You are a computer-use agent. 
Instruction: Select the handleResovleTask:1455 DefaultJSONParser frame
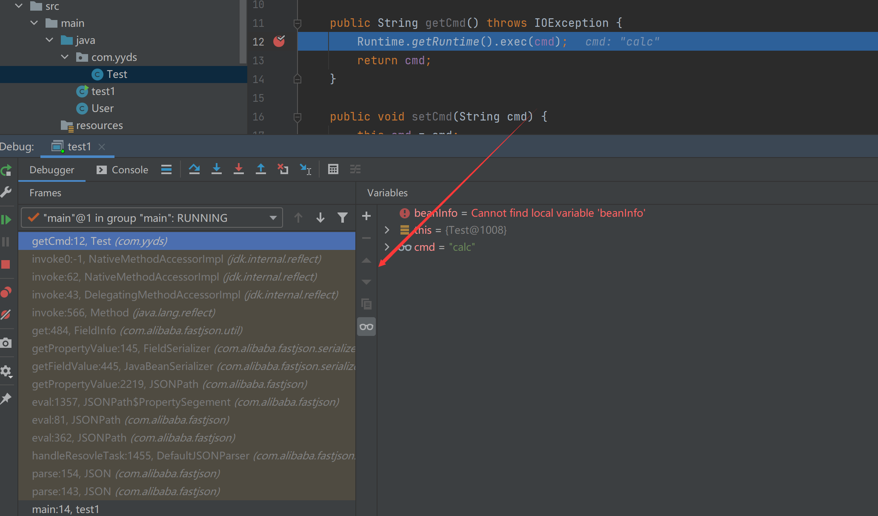pos(187,456)
